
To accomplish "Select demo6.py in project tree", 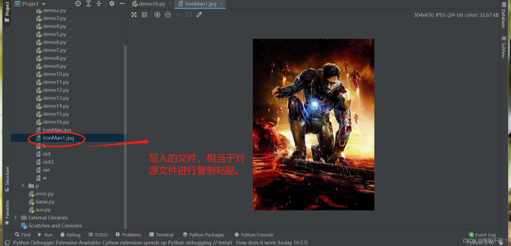I will click(x=54, y=42).
